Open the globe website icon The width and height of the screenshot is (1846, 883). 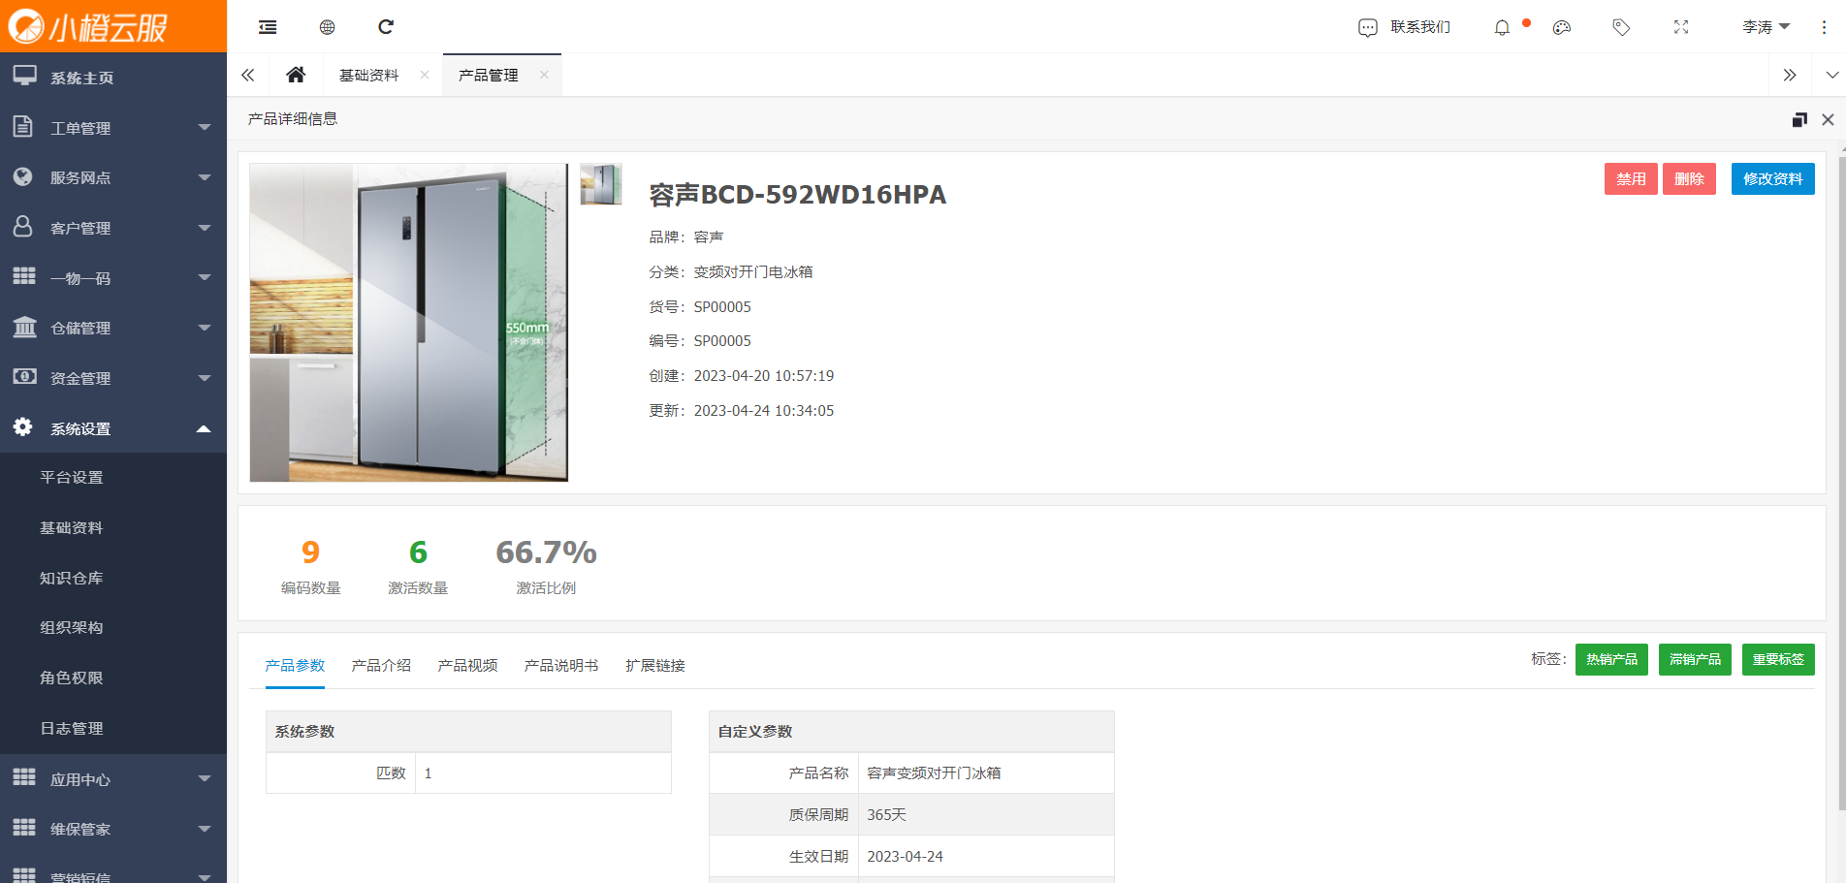(327, 27)
